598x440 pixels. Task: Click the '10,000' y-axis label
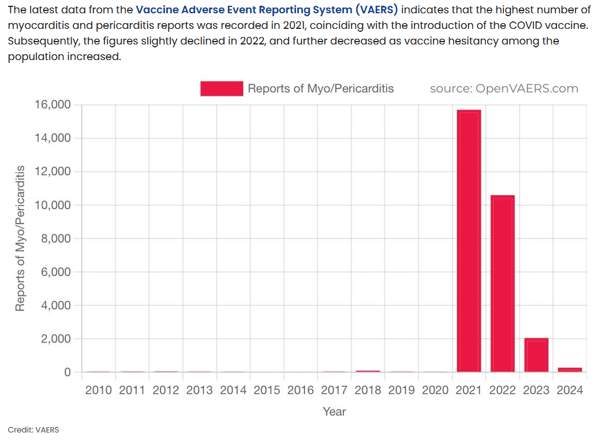coord(53,205)
